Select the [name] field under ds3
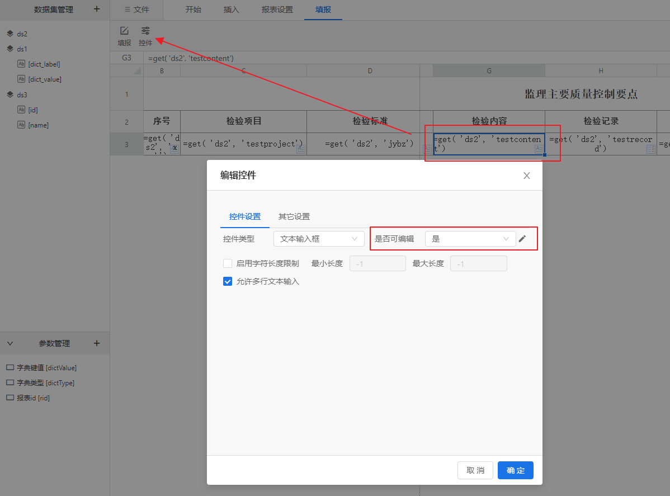Viewport: 670px width, 496px height. (x=39, y=125)
